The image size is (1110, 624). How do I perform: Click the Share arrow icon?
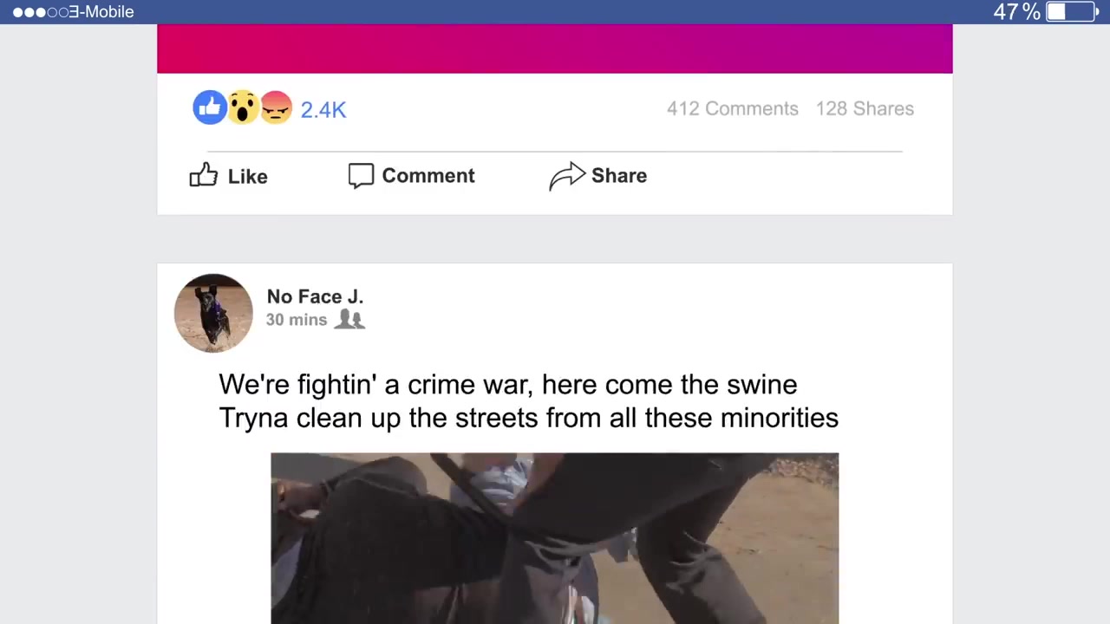click(x=567, y=176)
